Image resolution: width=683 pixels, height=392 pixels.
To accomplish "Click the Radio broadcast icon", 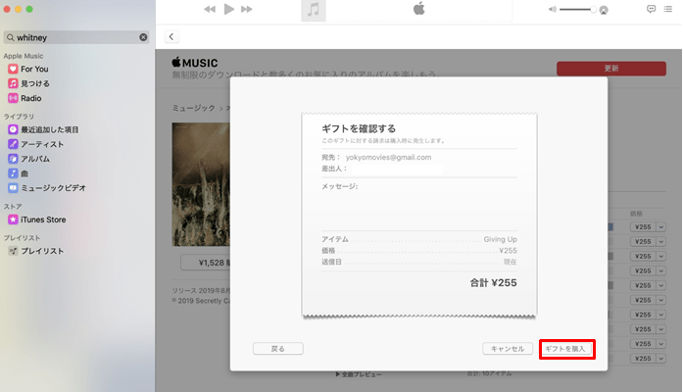I will pyautogui.click(x=13, y=98).
